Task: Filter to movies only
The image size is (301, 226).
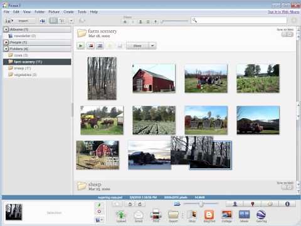Action: tap(148, 21)
